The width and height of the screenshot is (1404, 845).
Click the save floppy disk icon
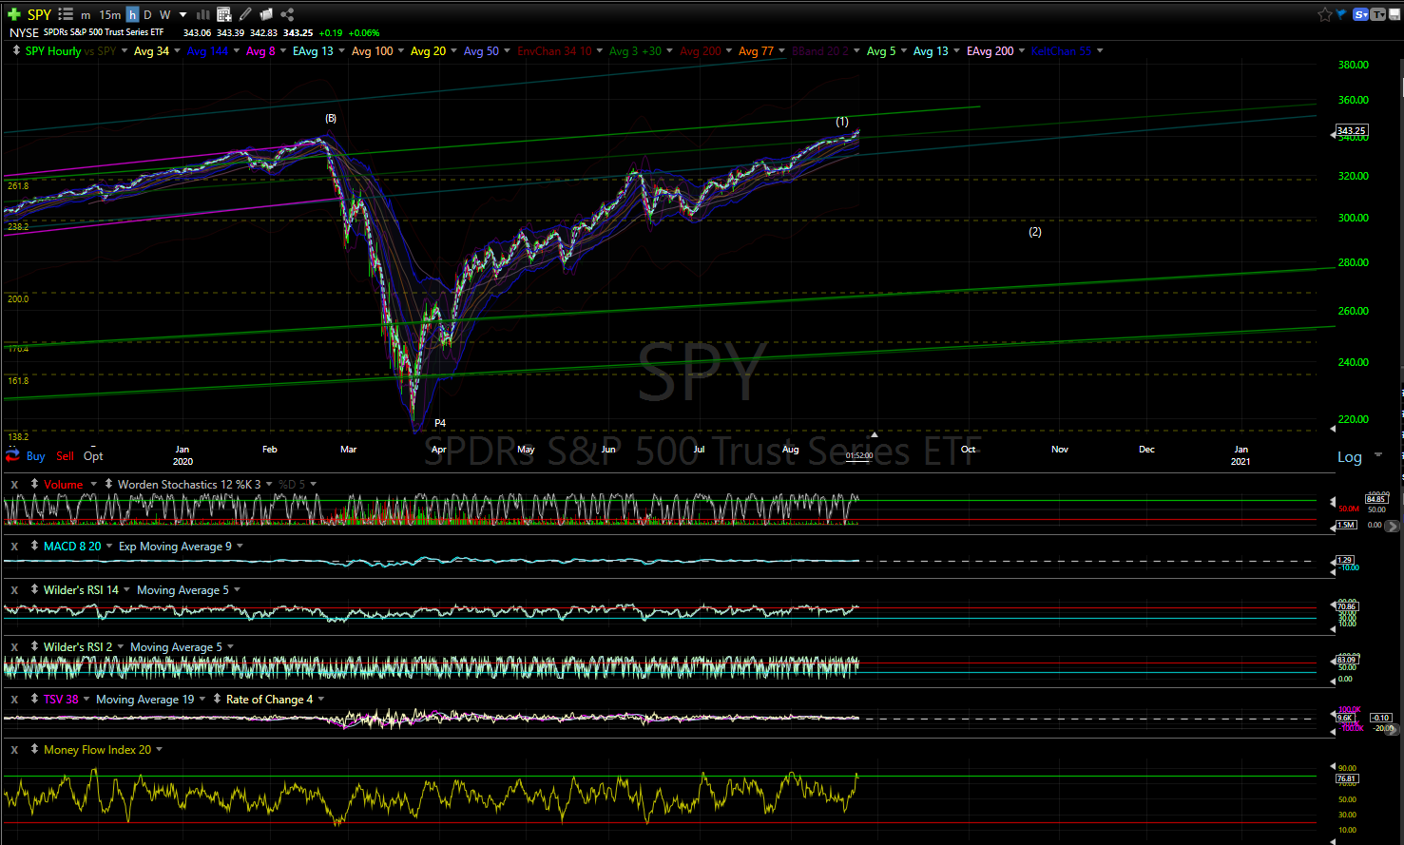1394,14
